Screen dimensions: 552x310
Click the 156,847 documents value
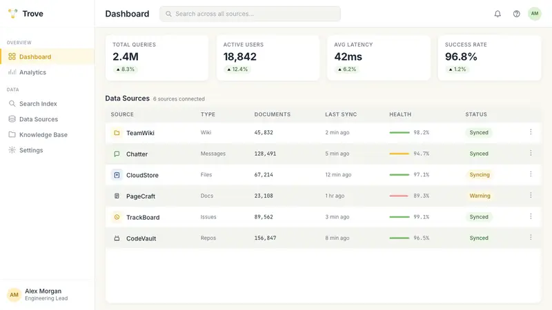click(x=265, y=238)
